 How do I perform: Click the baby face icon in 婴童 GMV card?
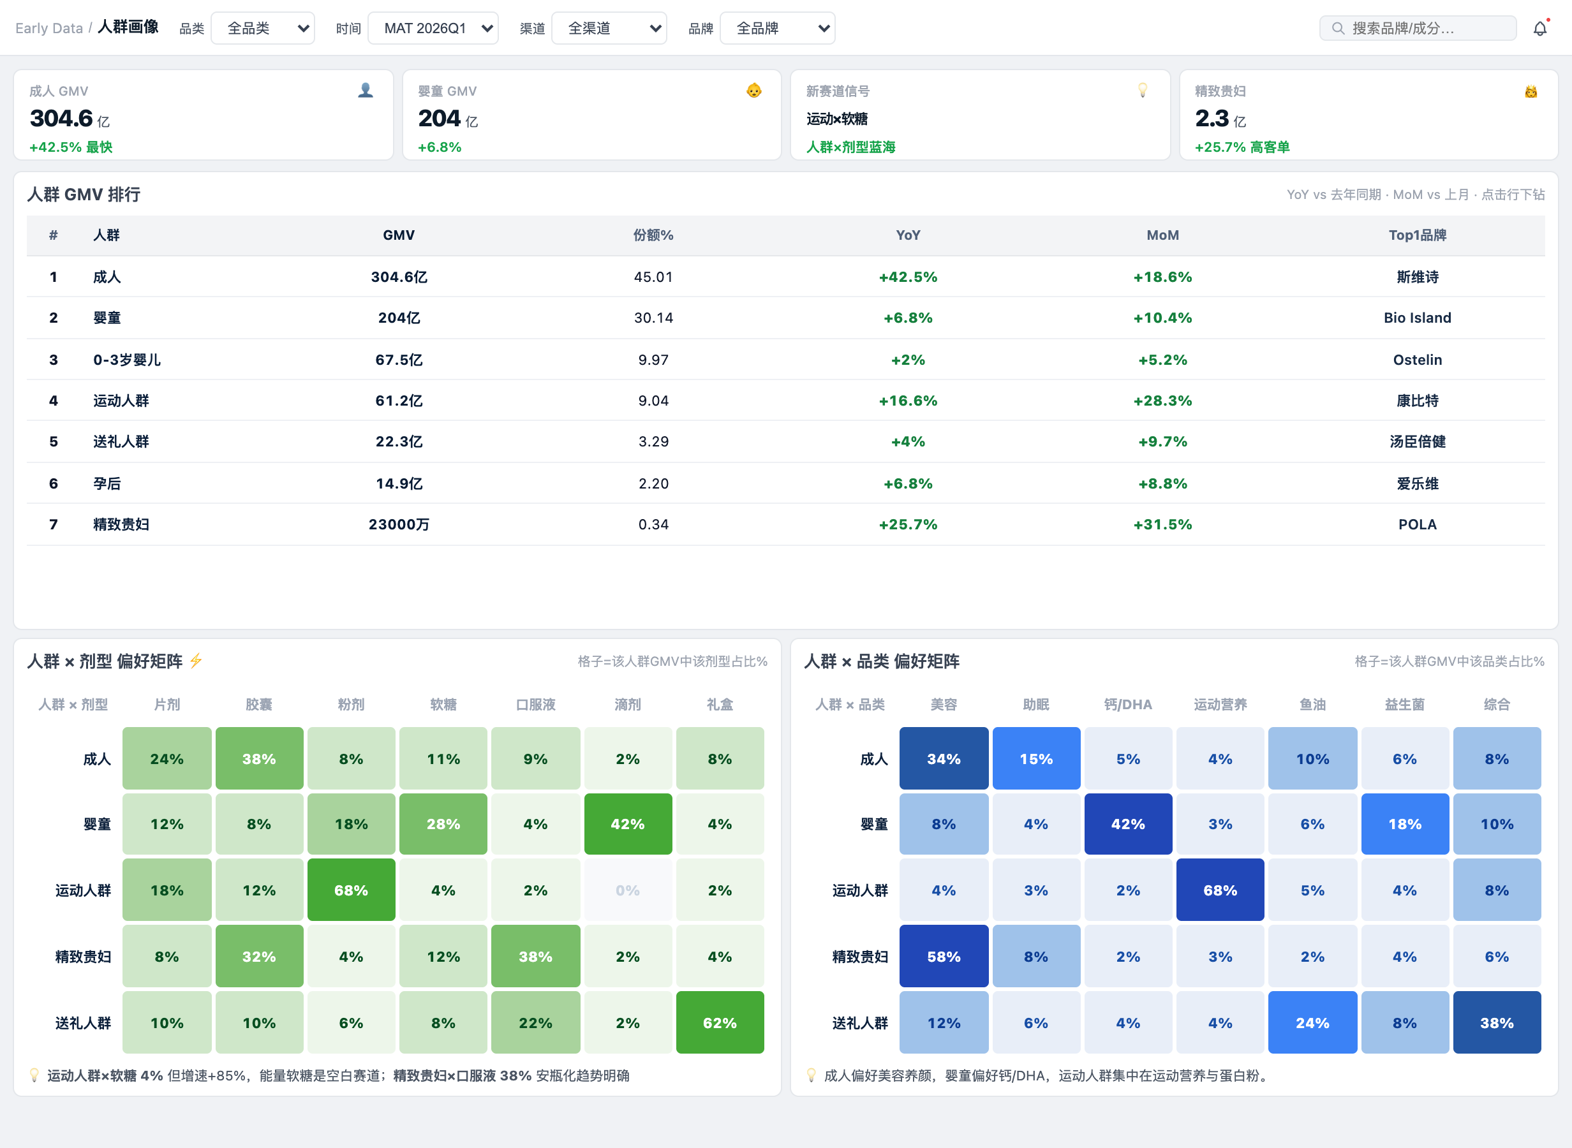tap(754, 91)
